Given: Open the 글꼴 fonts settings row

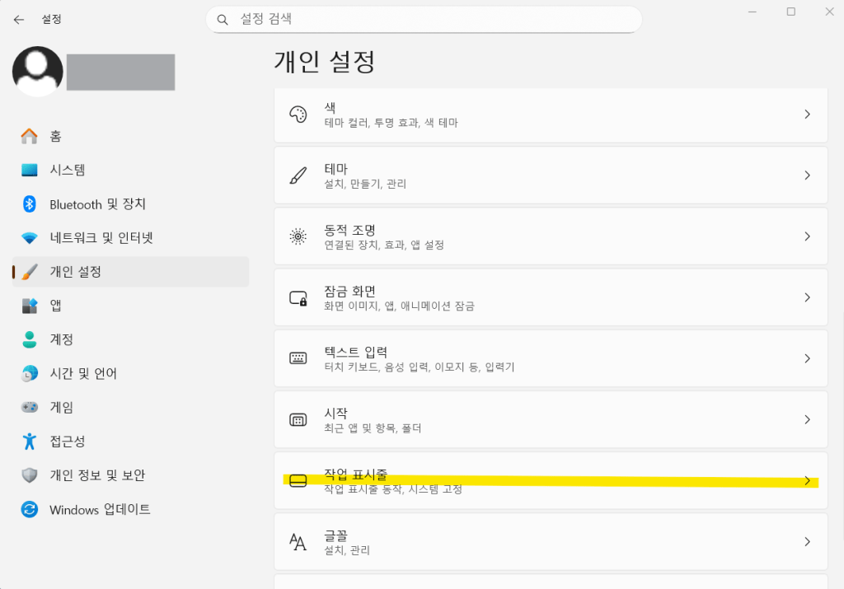Looking at the screenshot, I should pos(550,541).
